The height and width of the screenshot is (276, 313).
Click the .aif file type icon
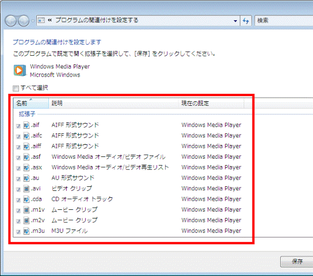(26, 125)
